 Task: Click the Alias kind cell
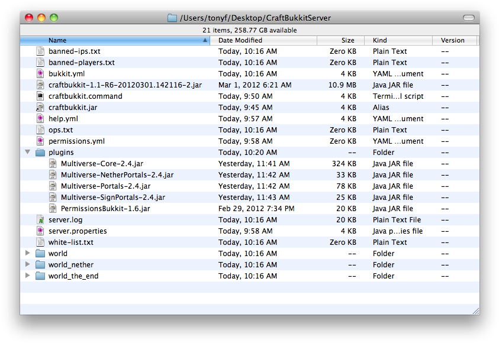[x=381, y=108]
